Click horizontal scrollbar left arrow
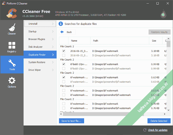The height and width of the screenshot is (135, 173). pos(61,114)
